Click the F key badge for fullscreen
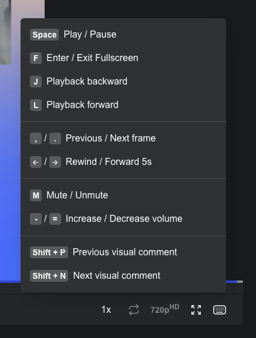Viewport: 256px width, 338px height. [36, 58]
